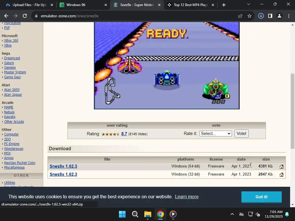
Task: Switch to the Upload Files tab
Action: 29,5
